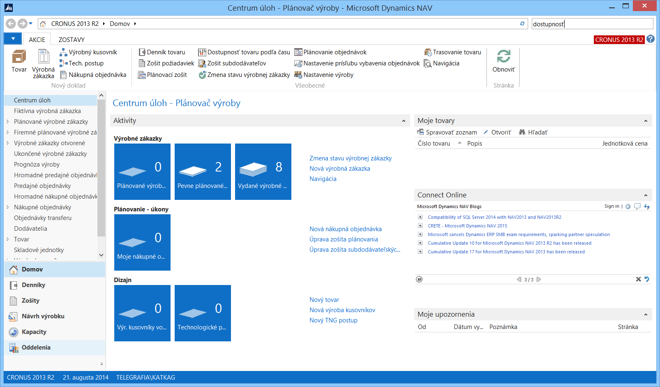660x387 pixels.
Task: Click Spravovať zoznam in Moje tovary
Action: [447, 132]
